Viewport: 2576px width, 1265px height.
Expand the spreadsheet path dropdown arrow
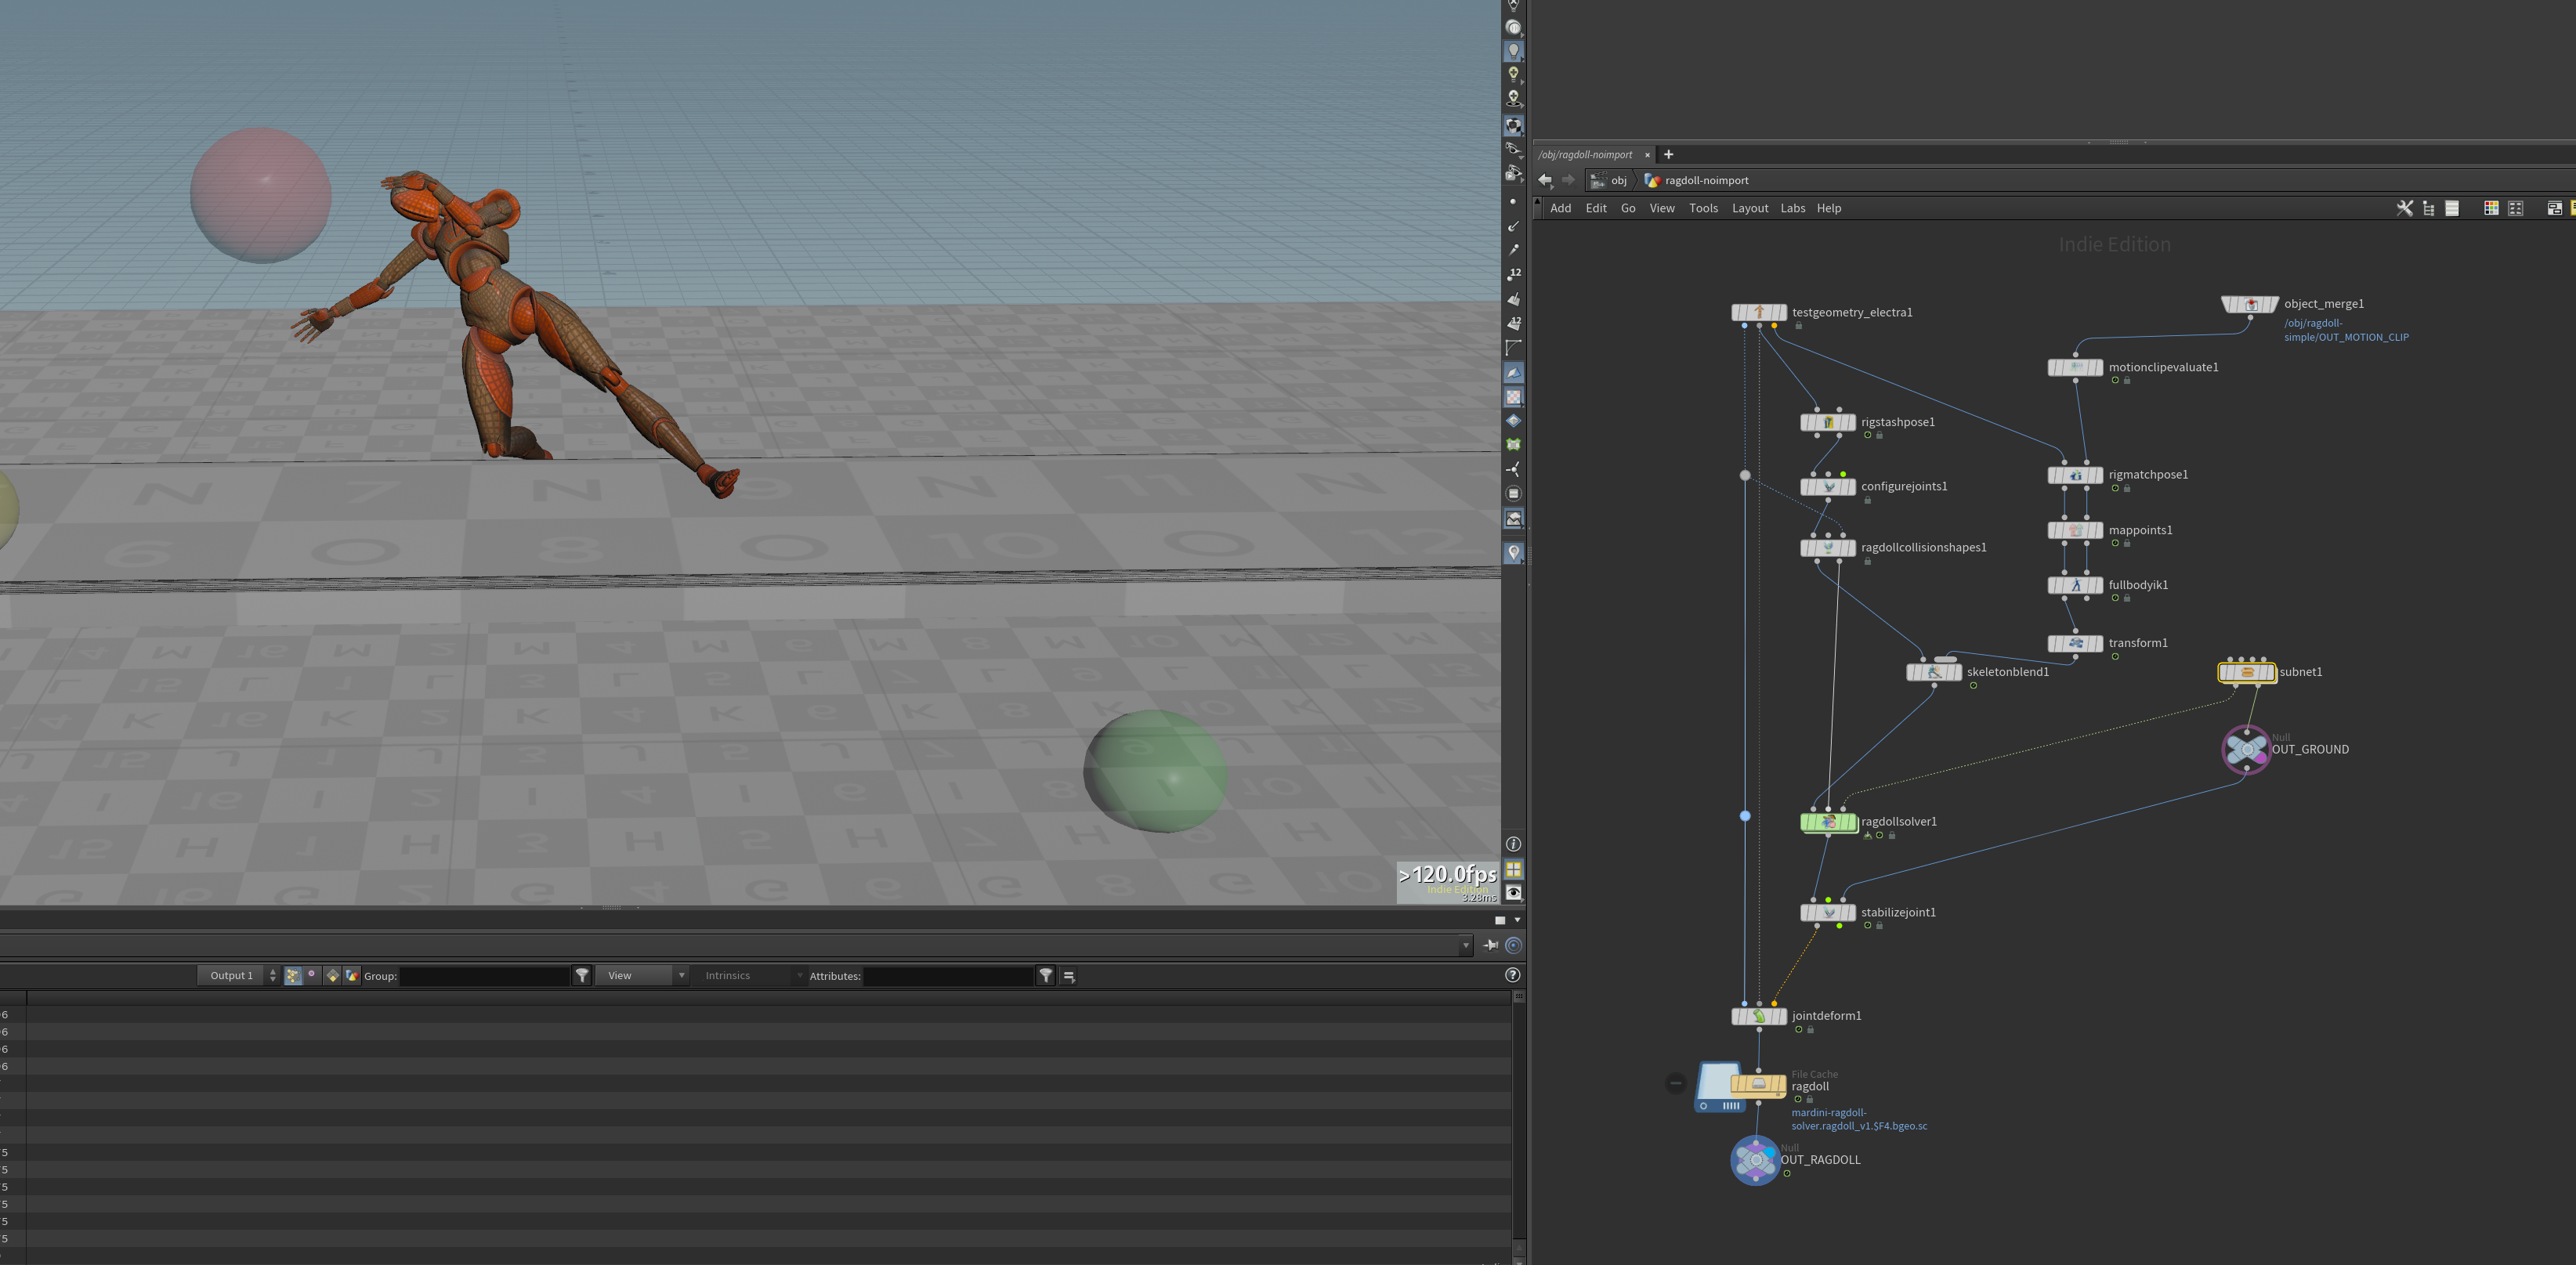[x=1466, y=945]
